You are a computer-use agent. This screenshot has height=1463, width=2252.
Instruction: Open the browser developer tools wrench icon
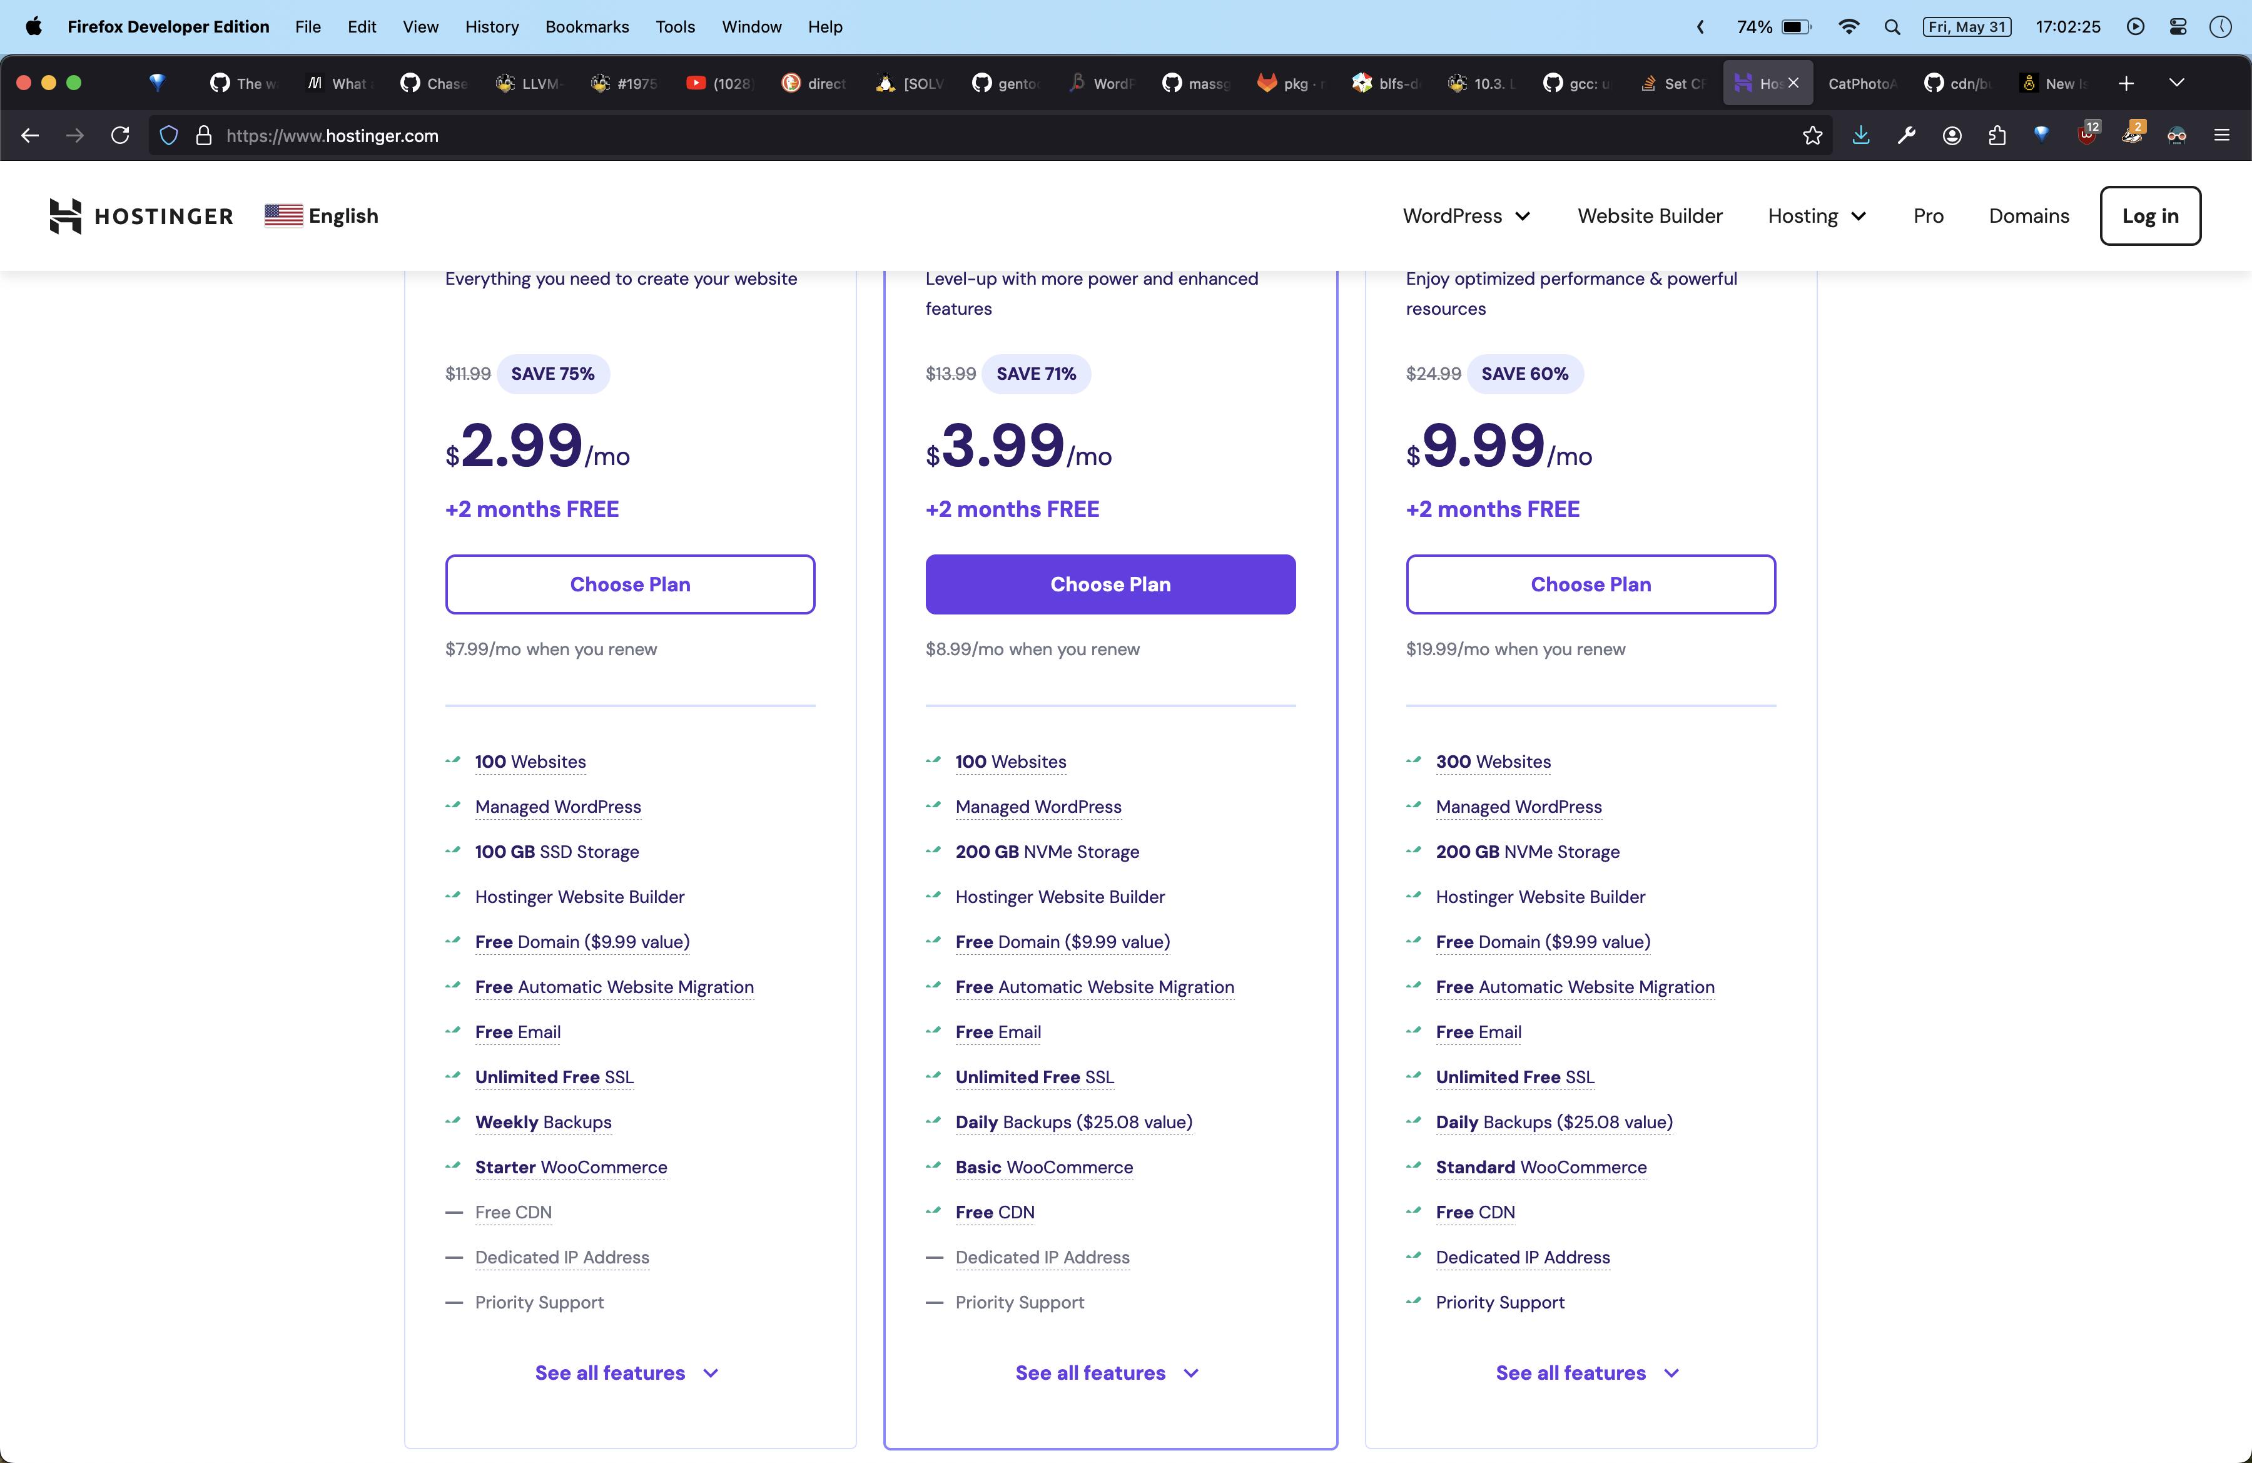[x=1905, y=135]
